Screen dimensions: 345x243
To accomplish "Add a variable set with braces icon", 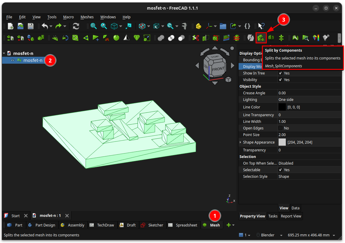I will [x=247, y=26].
